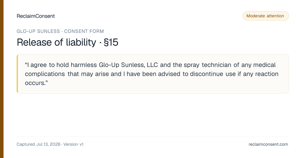Select the Captured Jul 13, 2026 date

pos(39,144)
